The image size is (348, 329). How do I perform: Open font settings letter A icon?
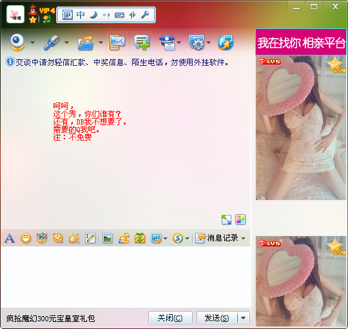point(10,239)
